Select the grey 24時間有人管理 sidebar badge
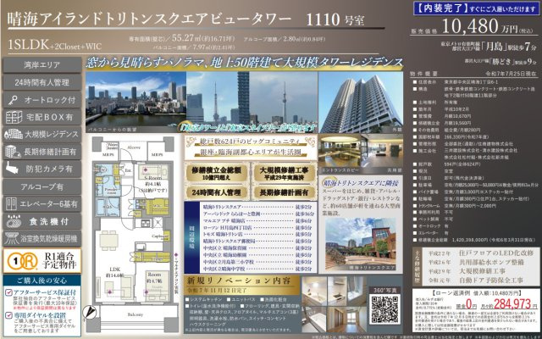The width and height of the screenshot is (542, 339). coord(41,83)
